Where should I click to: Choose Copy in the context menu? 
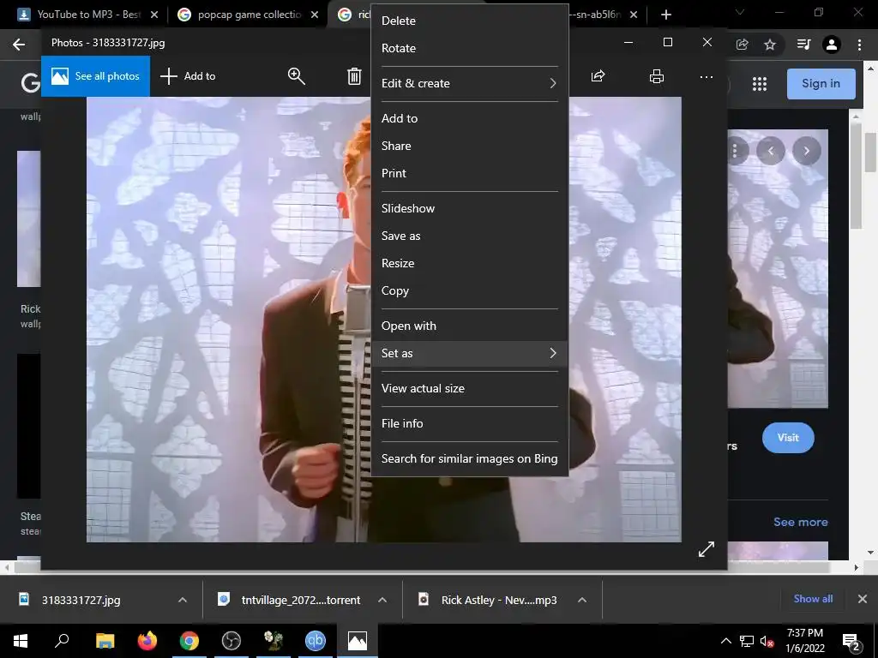[469, 291]
